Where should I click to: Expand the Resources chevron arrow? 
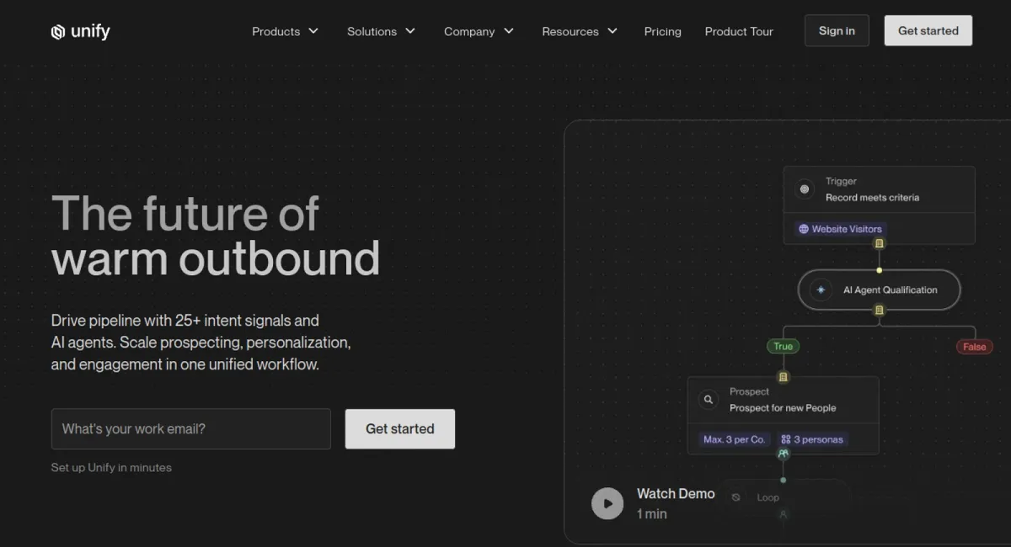pos(612,31)
